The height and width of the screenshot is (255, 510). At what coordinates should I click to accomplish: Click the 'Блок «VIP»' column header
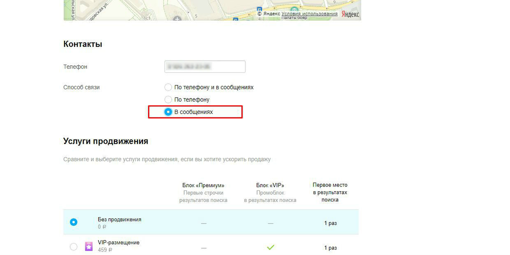click(270, 185)
